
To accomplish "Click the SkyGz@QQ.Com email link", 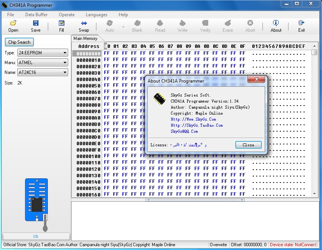I will coord(184,131).
